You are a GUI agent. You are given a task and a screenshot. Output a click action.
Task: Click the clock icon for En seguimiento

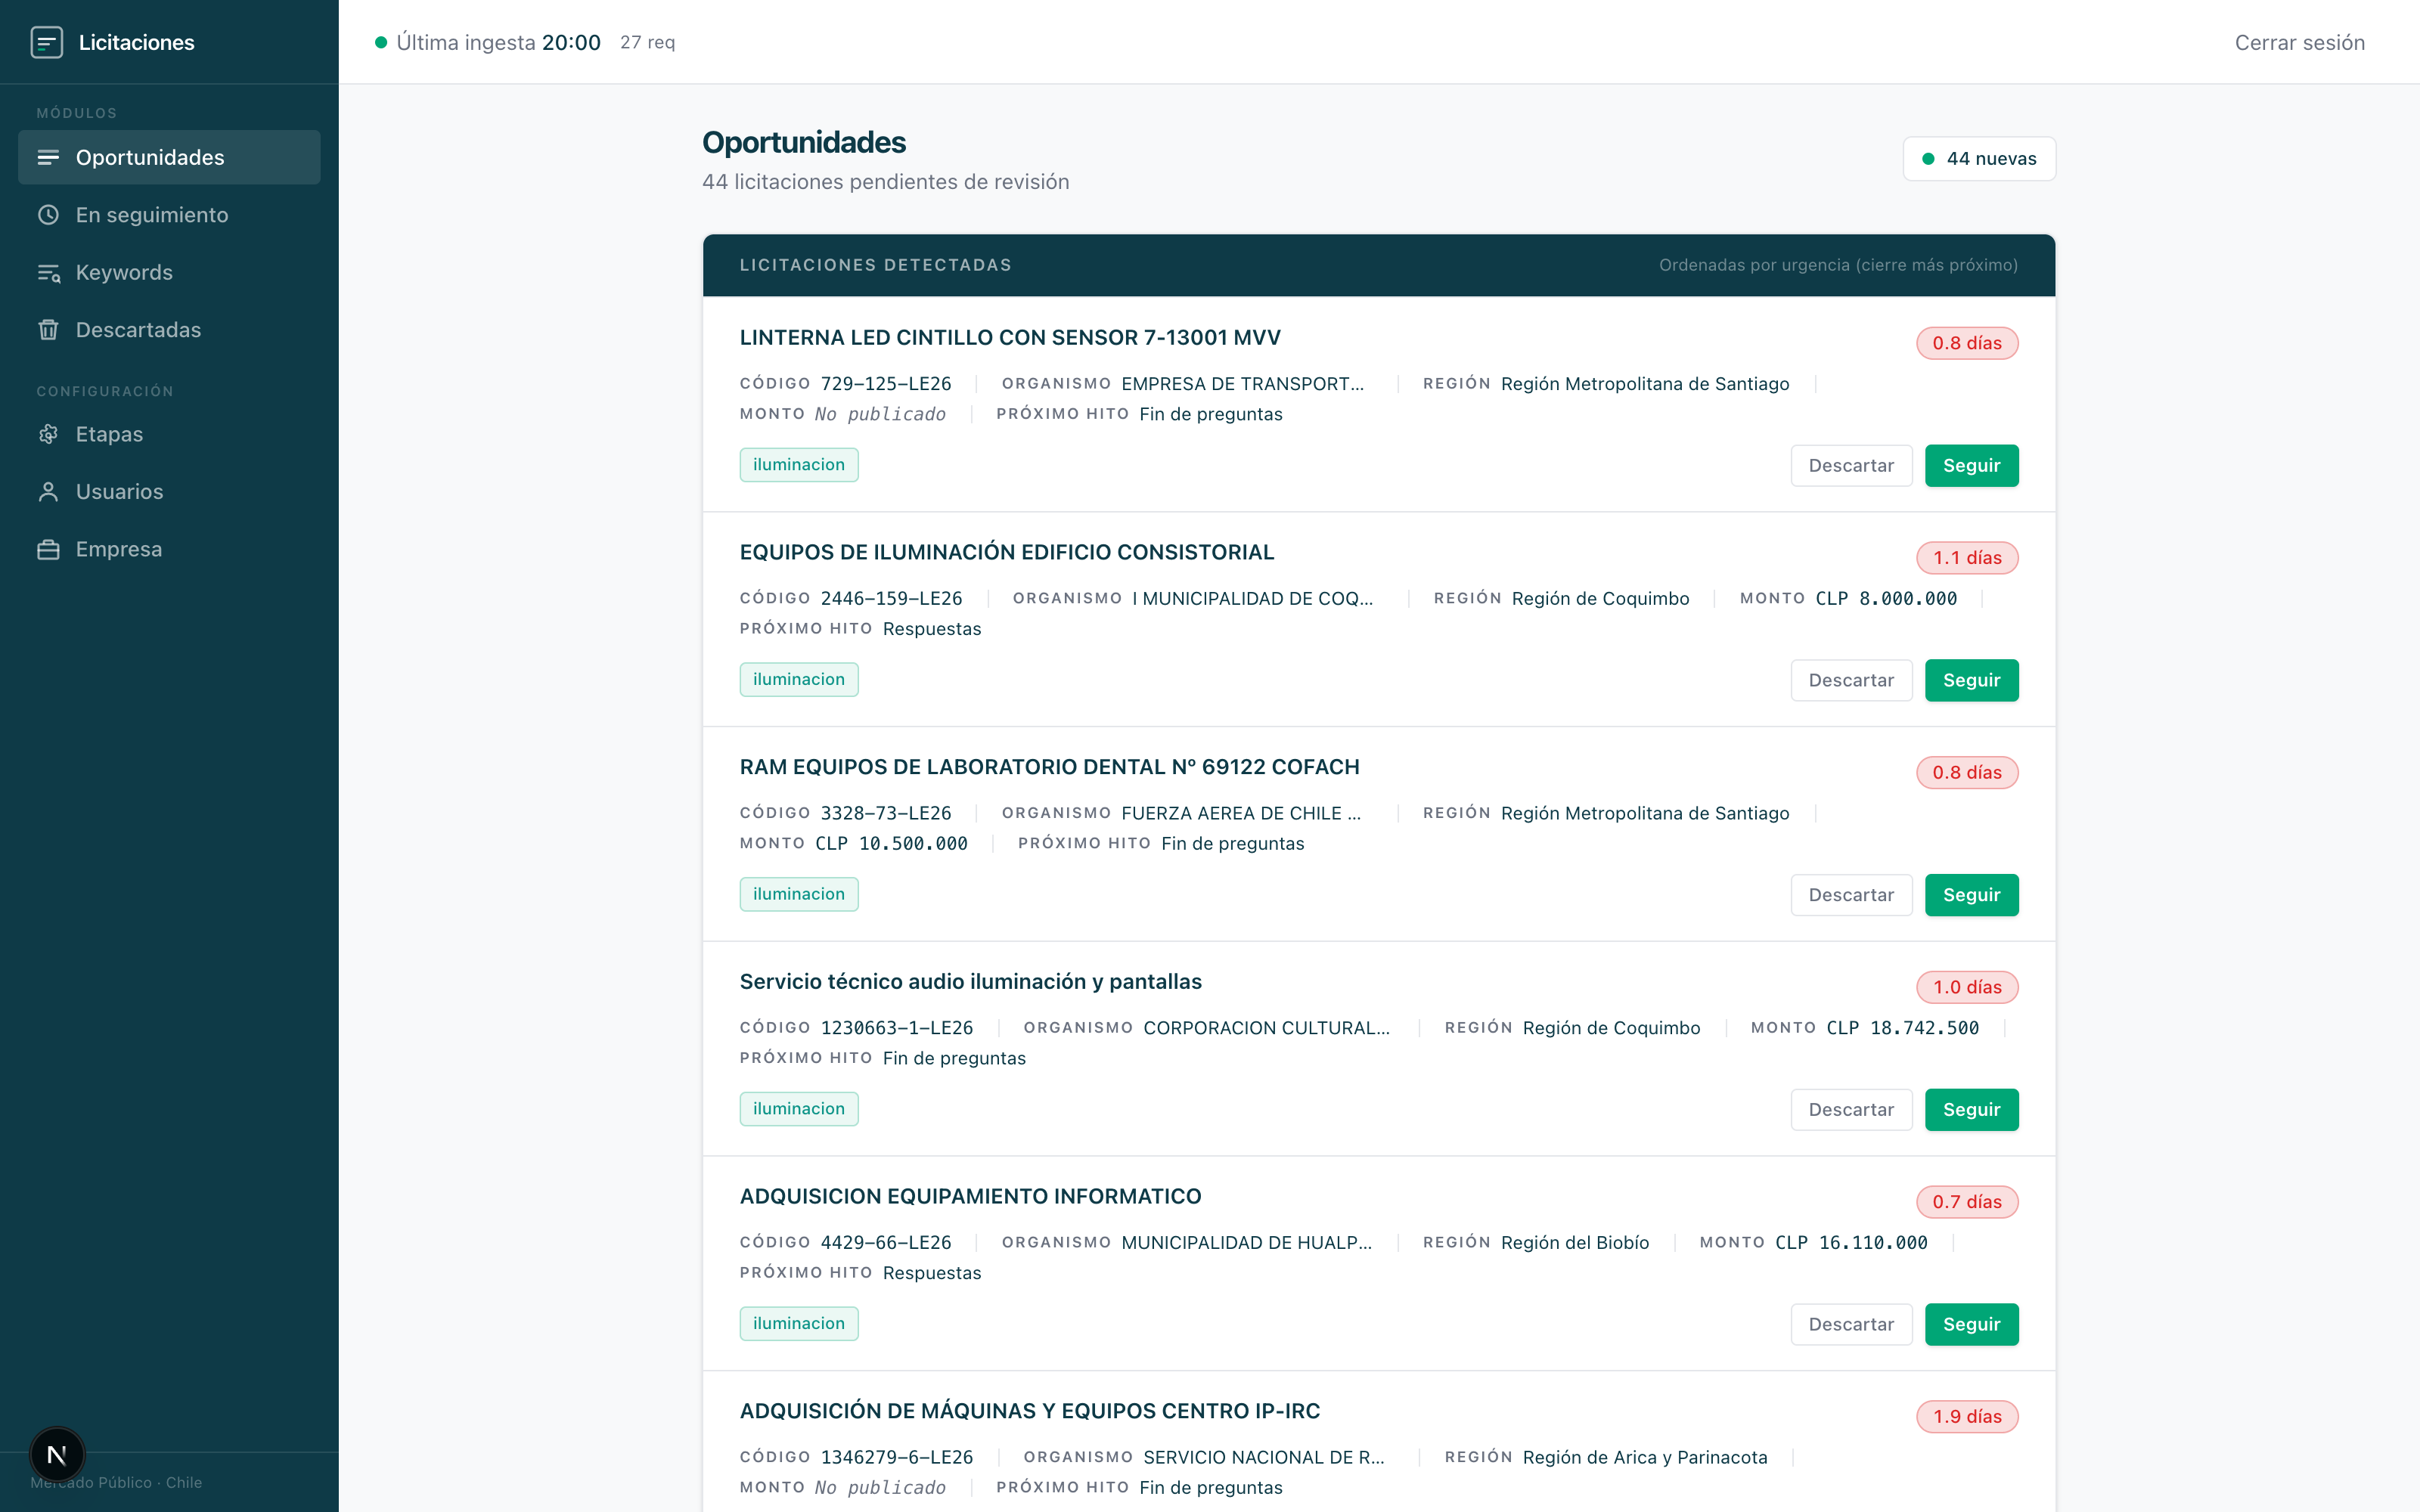pyautogui.click(x=48, y=215)
